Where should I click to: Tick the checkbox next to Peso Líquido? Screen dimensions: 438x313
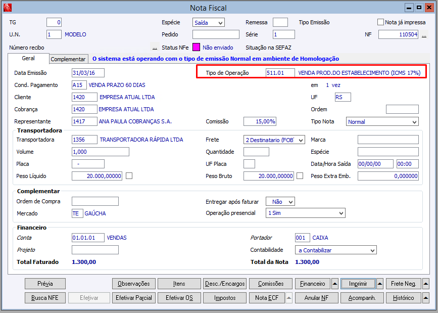coord(129,175)
